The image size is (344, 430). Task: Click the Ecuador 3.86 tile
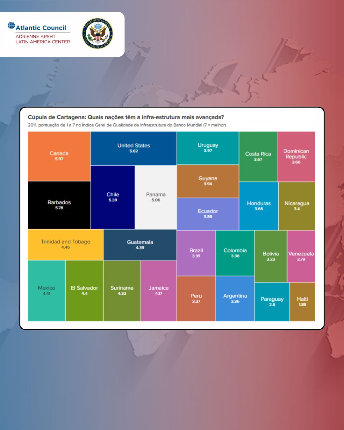[x=208, y=214]
